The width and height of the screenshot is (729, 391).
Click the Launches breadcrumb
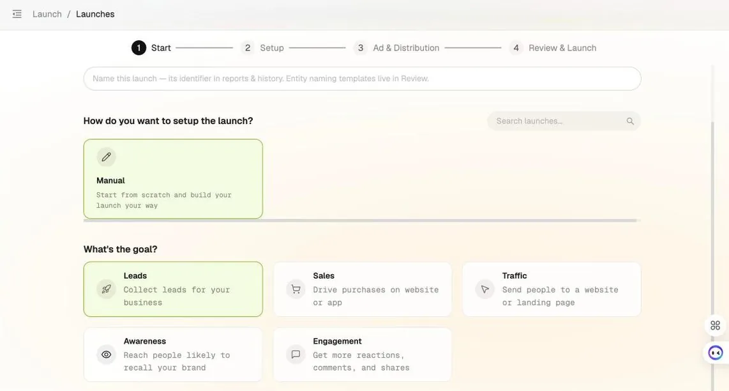[95, 14]
